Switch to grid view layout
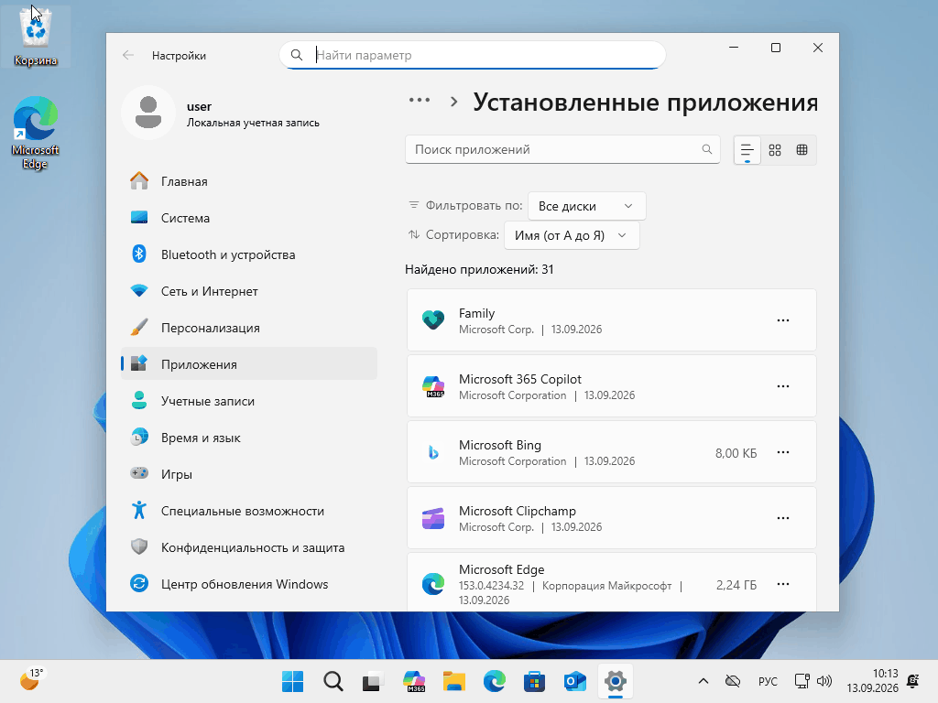This screenshot has height=703, width=938. pyautogui.click(x=775, y=150)
